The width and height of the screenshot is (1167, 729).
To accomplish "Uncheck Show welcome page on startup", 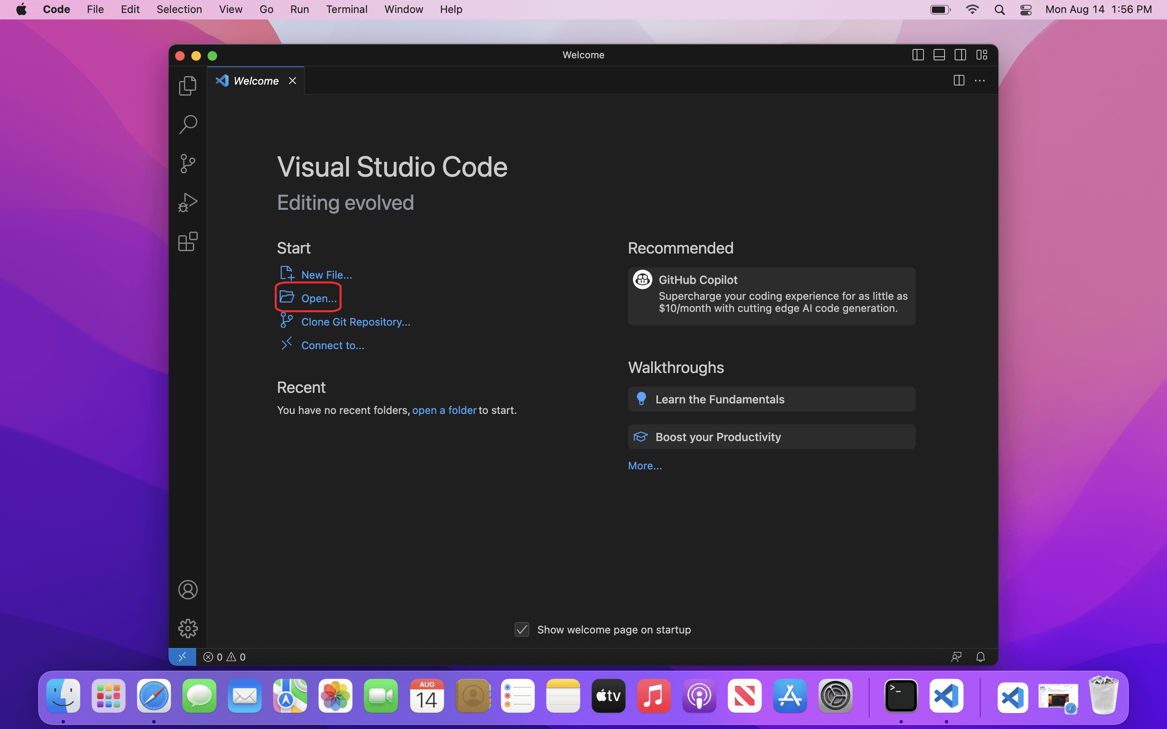I will point(522,629).
